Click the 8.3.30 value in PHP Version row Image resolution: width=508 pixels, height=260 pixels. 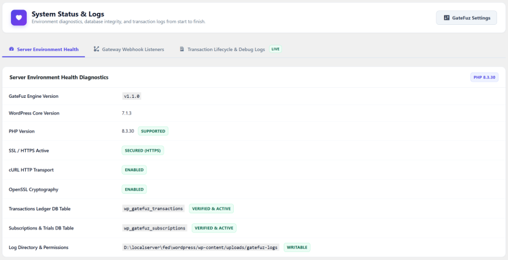pyautogui.click(x=127, y=131)
